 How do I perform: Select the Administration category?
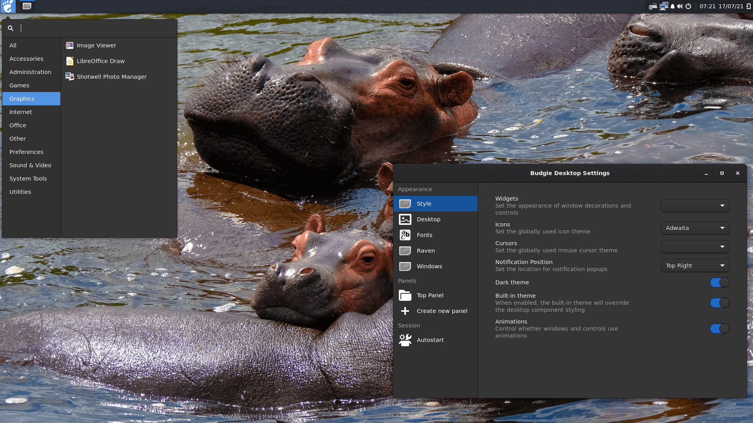pyautogui.click(x=31, y=72)
